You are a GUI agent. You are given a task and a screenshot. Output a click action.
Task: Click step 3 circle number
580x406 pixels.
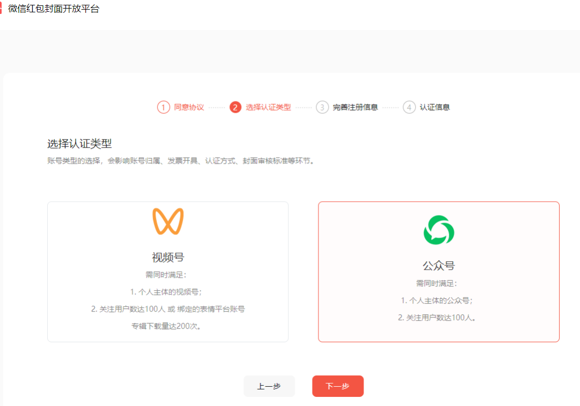click(322, 107)
